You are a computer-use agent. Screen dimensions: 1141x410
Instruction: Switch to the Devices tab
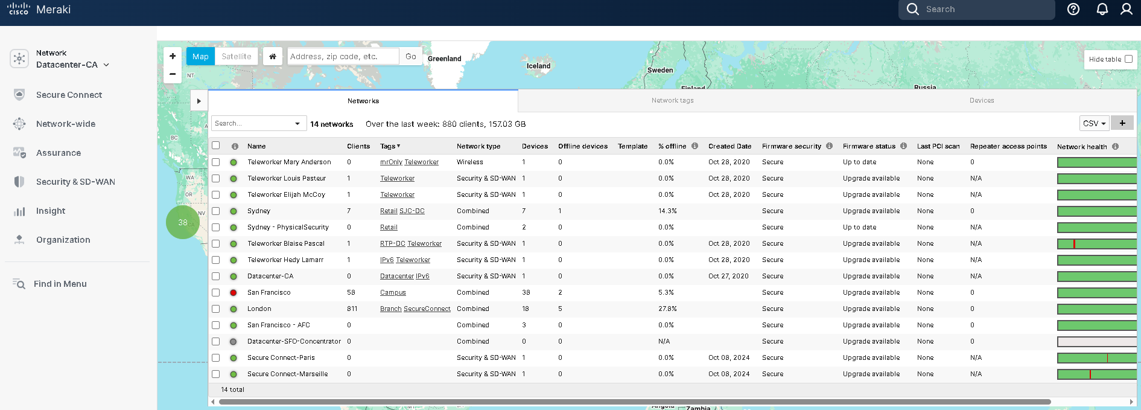(982, 101)
